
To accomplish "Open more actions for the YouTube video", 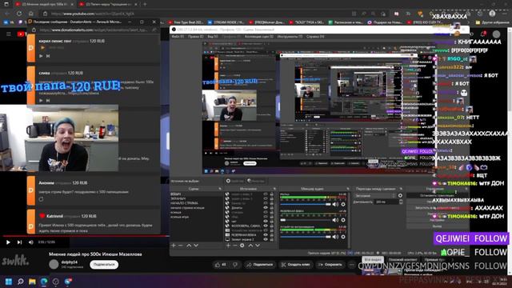I will click(x=351, y=265).
